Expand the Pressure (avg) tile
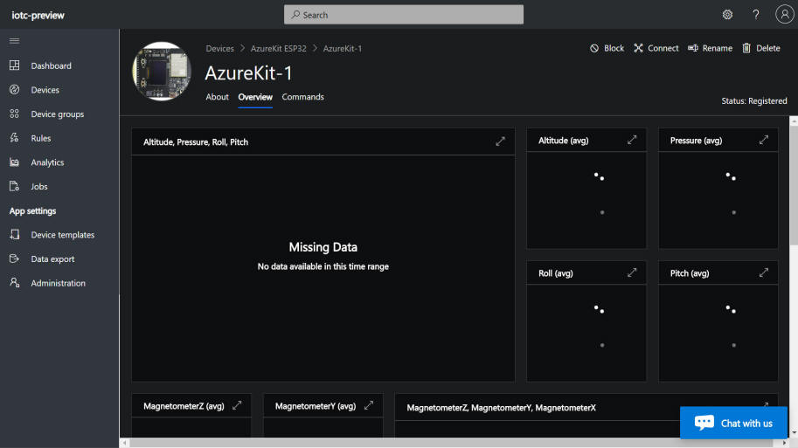Image resolution: width=798 pixels, height=448 pixels. [x=763, y=140]
